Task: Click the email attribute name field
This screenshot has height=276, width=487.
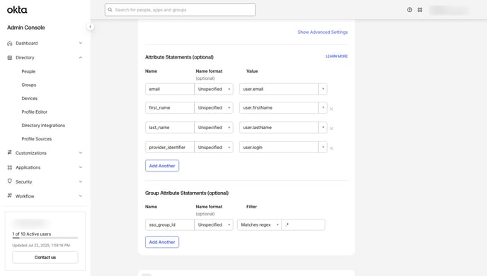Action: point(170,89)
